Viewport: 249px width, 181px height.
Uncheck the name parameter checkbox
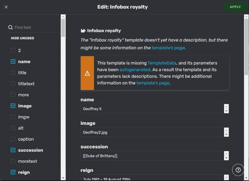coord(13,62)
